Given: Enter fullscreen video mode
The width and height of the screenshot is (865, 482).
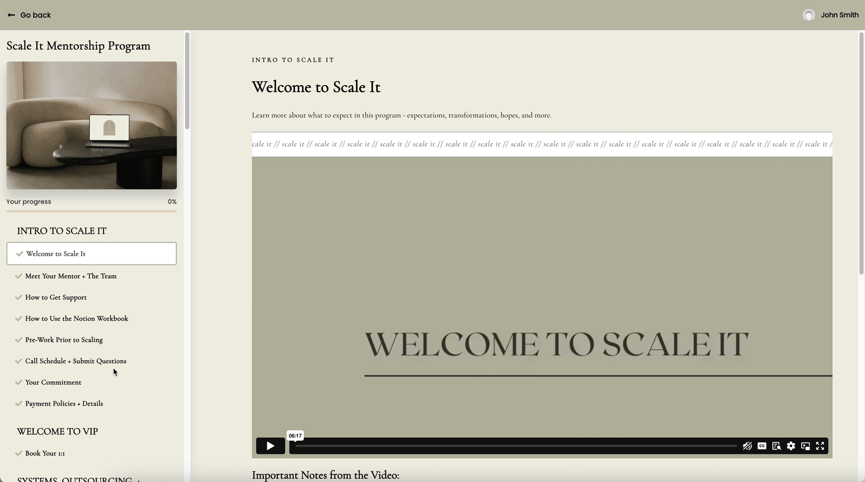Looking at the screenshot, I should pyautogui.click(x=820, y=446).
